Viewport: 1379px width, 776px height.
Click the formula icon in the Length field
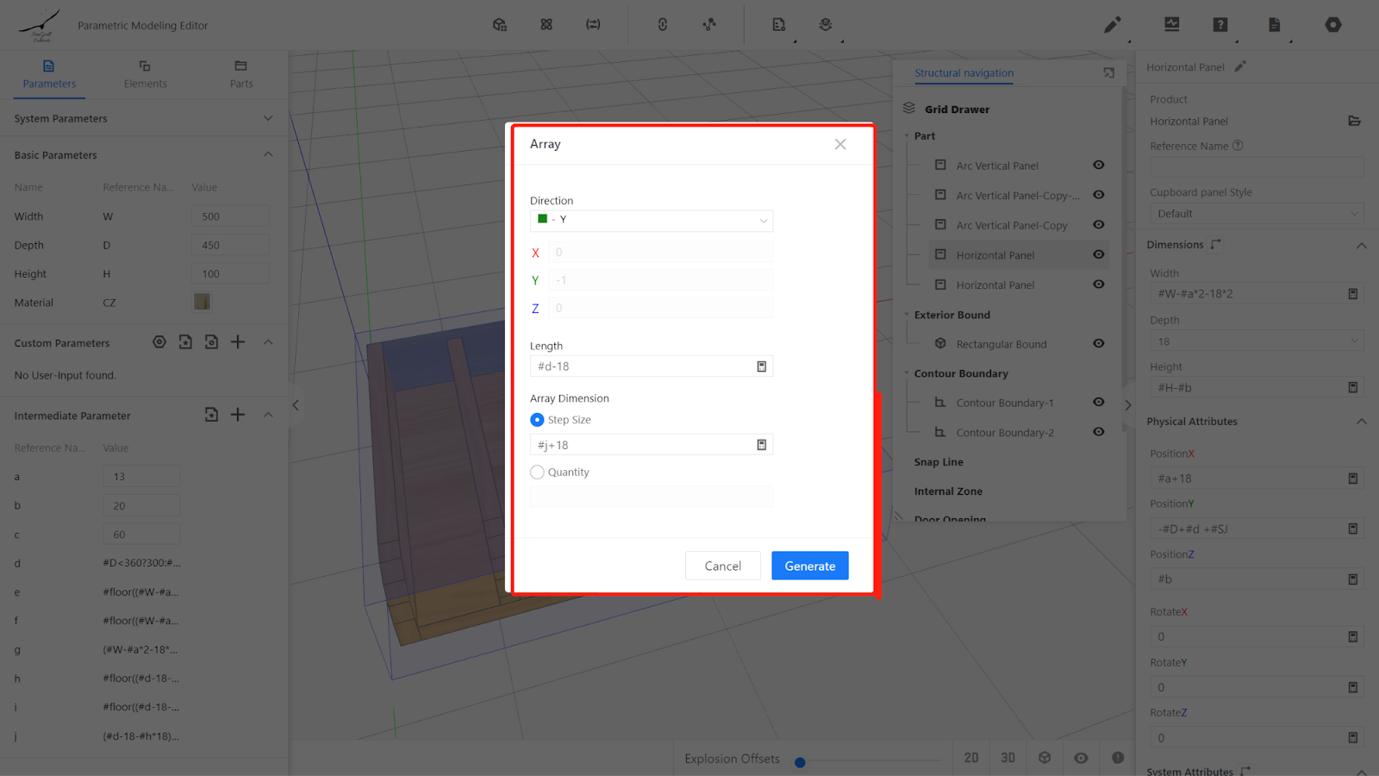click(x=761, y=366)
